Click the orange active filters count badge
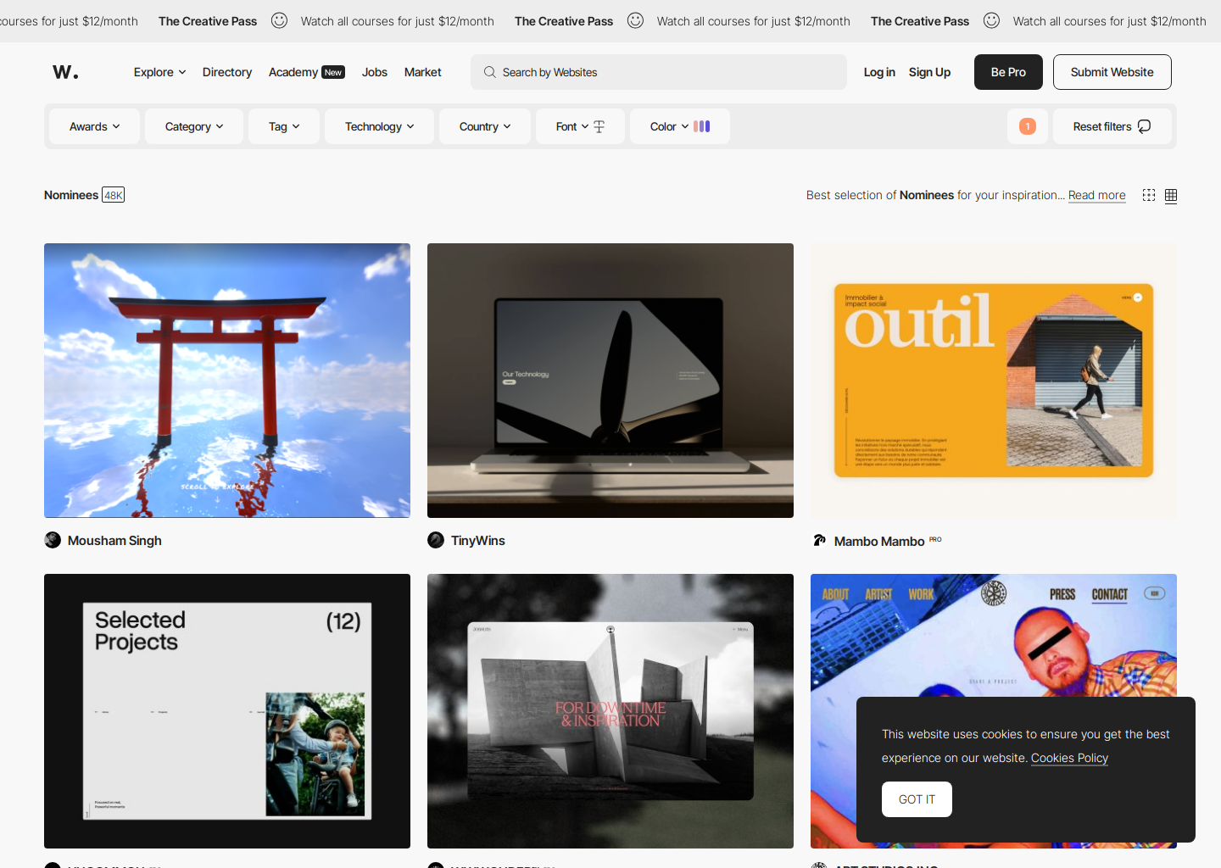This screenshot has width=1221, height=868. tap(1027, 125)
